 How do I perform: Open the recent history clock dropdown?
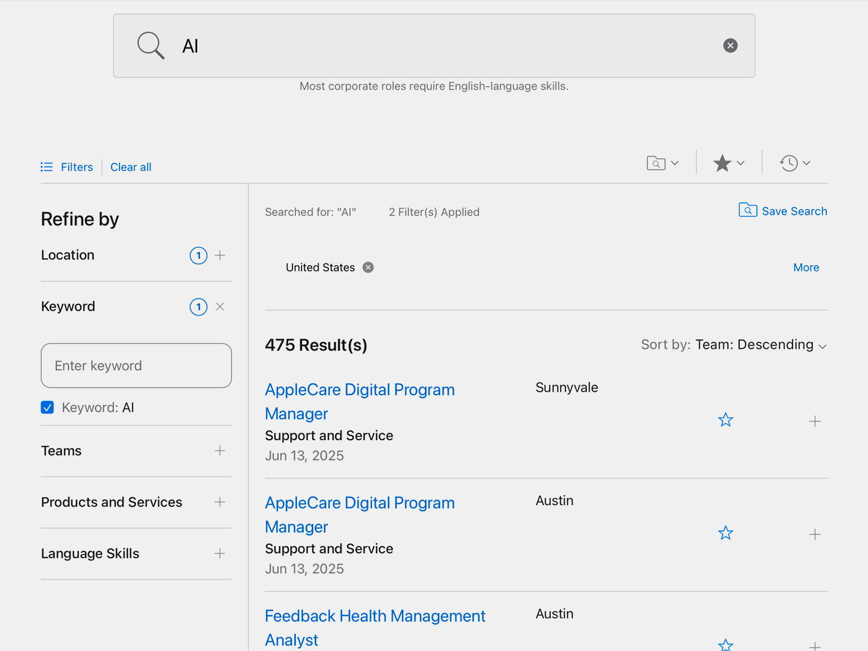[795, 163]
